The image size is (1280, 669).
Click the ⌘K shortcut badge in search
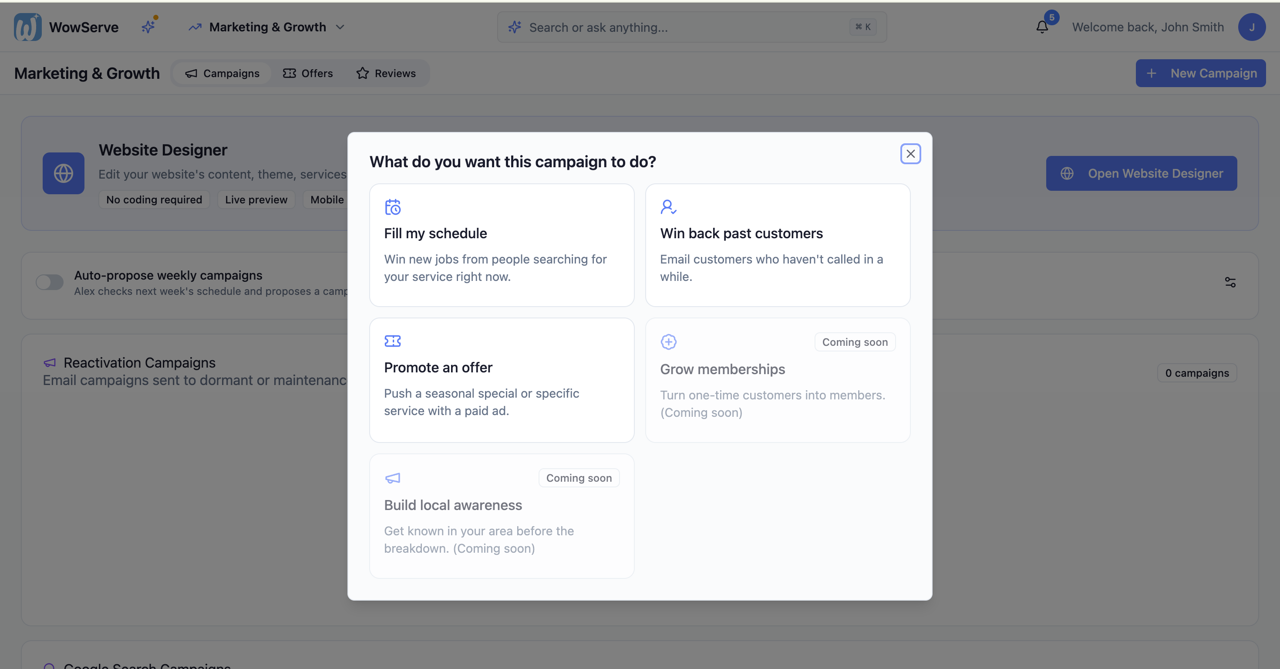[x=862, y=27]
